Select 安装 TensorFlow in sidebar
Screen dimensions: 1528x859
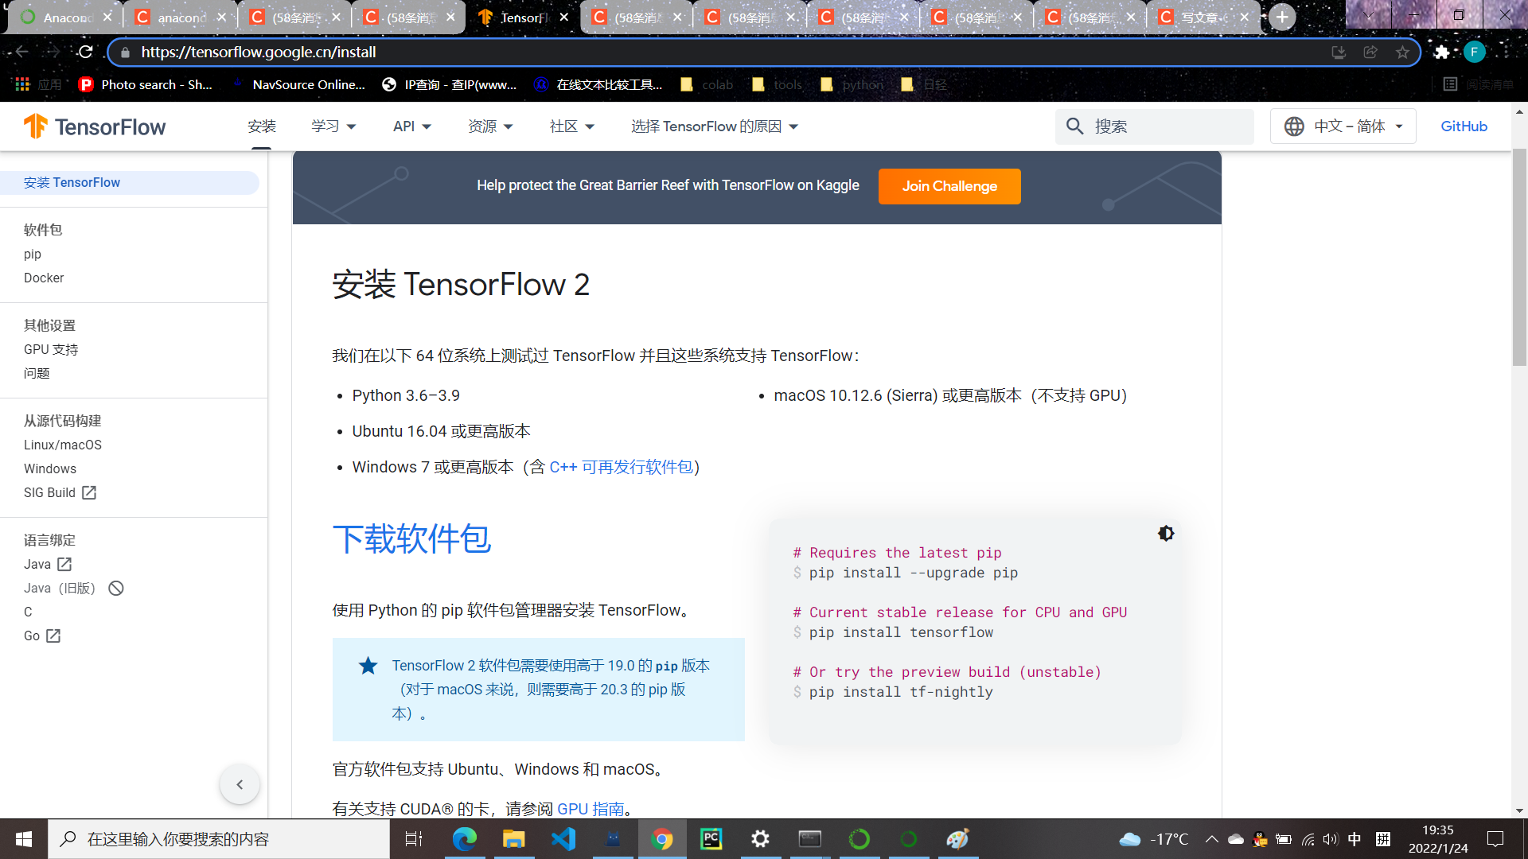(129, 183)
